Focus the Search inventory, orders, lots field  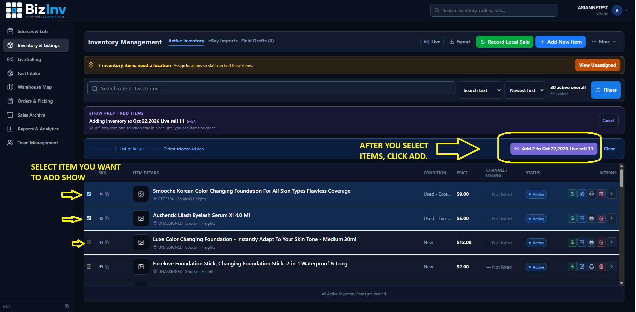494,10
